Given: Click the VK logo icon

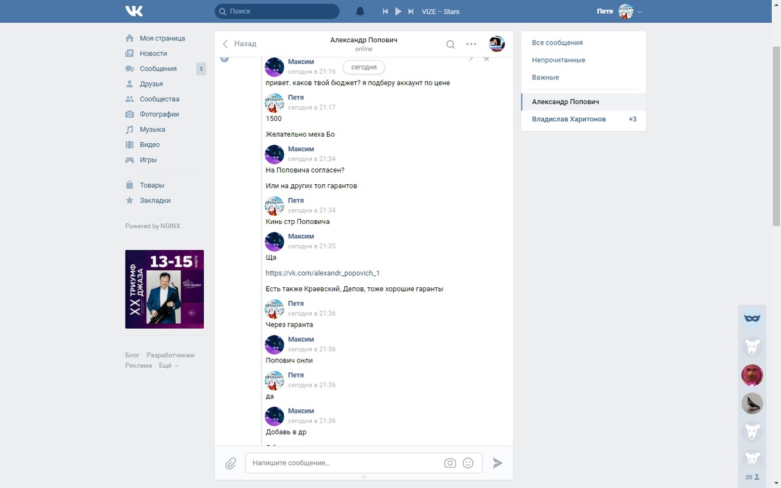Looking at the screenshot, I should (x=134, y=11).
